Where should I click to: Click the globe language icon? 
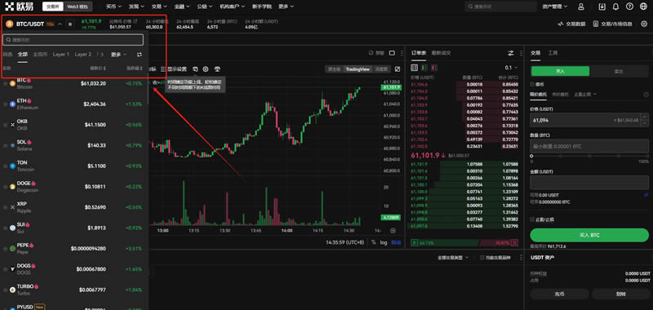644,7
